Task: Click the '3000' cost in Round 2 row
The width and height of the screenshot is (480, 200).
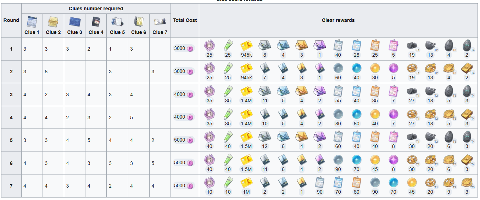Action: click(x=180, y=71)
